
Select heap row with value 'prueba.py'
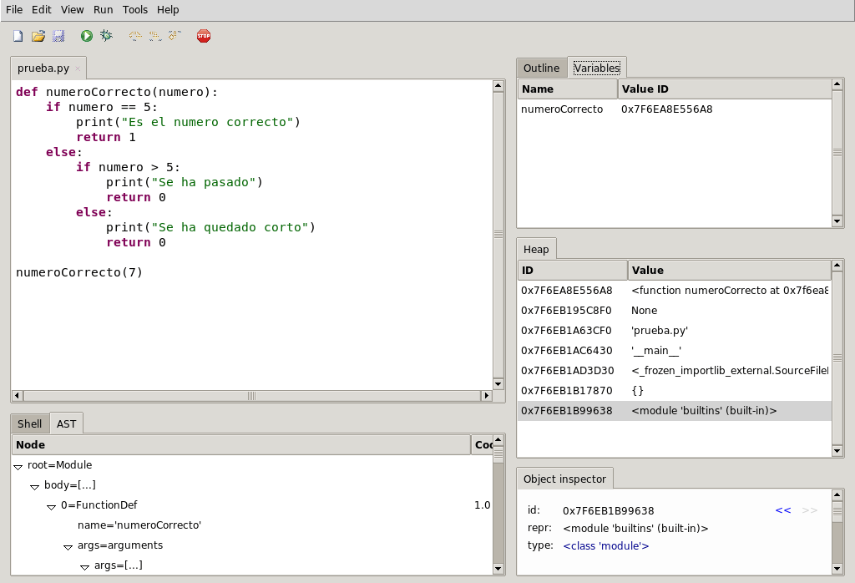[x=675, y=331]
